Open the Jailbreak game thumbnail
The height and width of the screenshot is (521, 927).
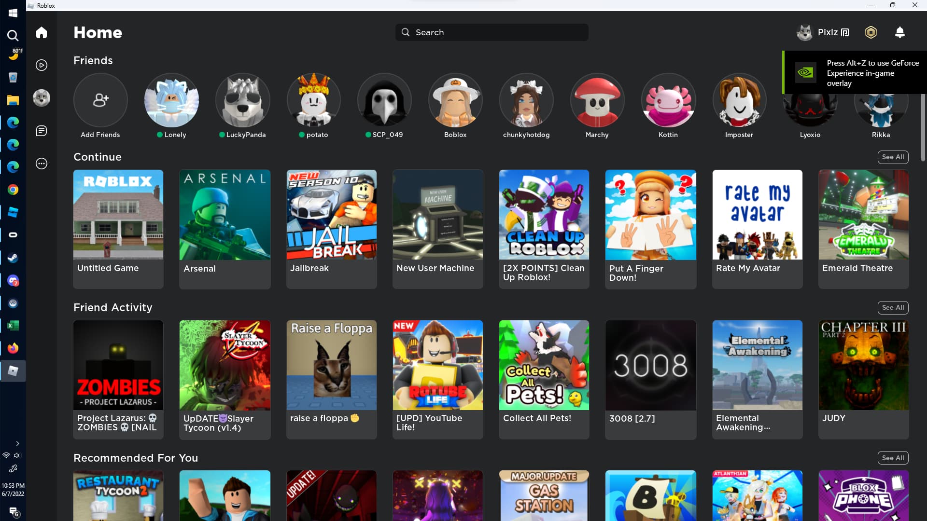tap(331, 215)
